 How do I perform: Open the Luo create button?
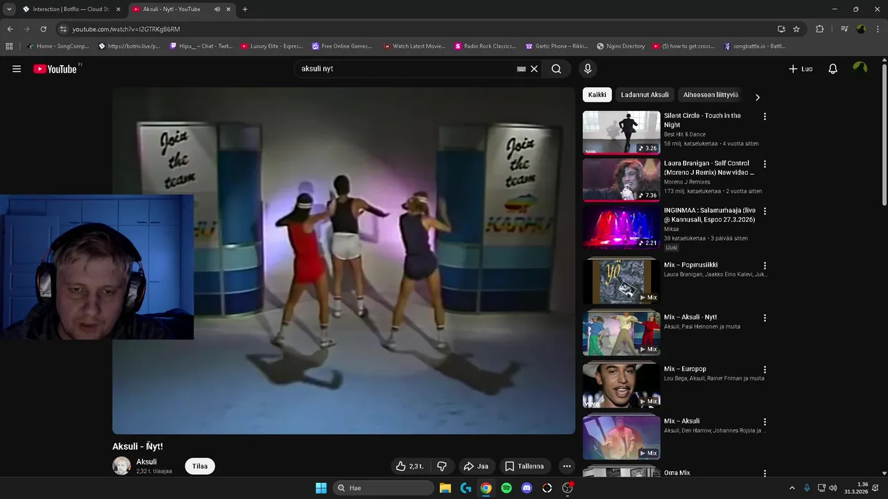pos(801,69)
